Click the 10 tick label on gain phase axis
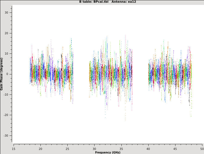The image size is (204, 154). pyautogui.click(x=7, y=54)
